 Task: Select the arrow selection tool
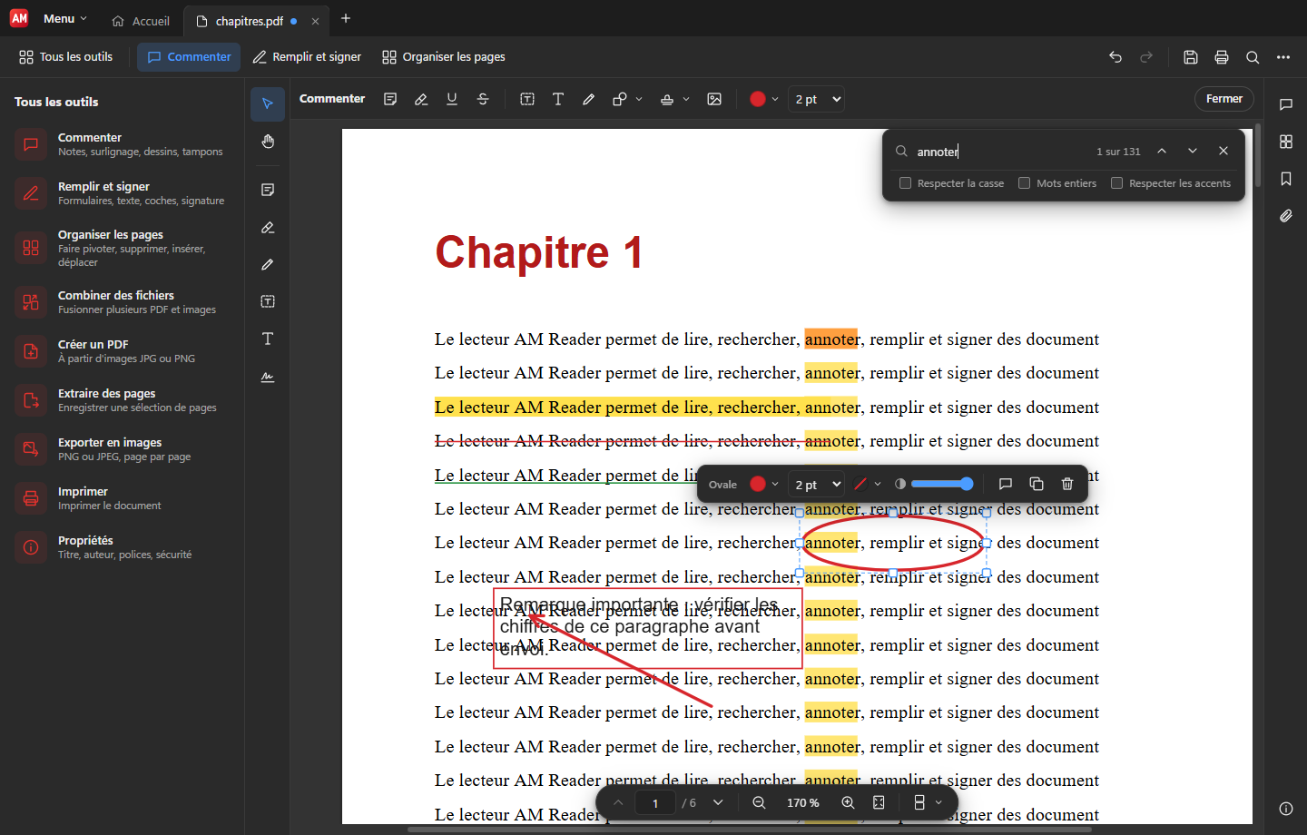click(x=268, y=103)
